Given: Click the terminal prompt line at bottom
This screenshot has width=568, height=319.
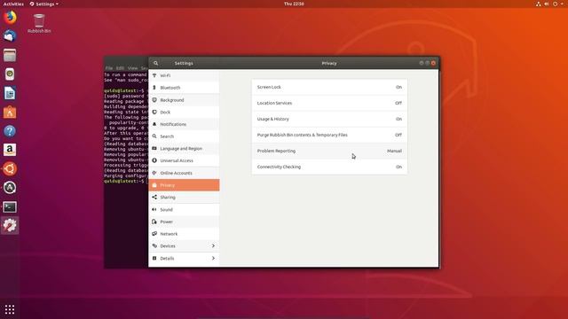Looking at the screenshot, I should [x=125, y=181].
